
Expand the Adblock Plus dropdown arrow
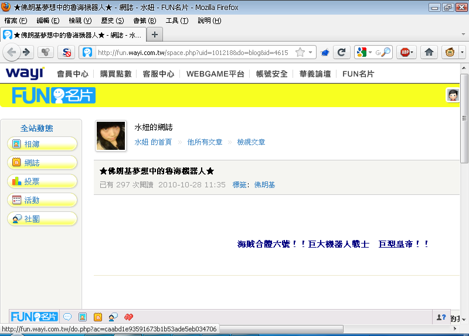[x=412, y=52]
